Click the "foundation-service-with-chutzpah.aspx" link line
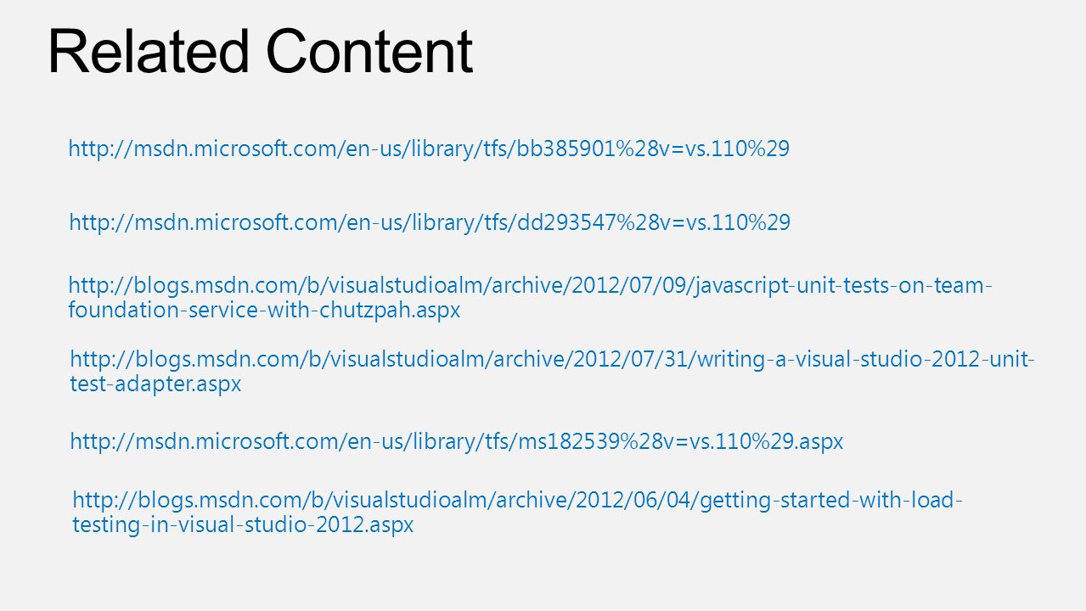This screenshot has height=611, width=1086. coord(264,310)
